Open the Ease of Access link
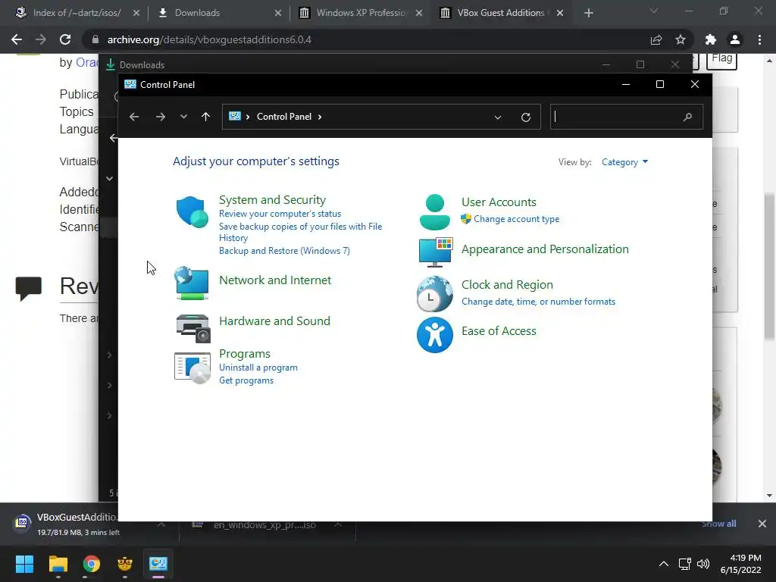The image size is (776, 582). (499, 331)
